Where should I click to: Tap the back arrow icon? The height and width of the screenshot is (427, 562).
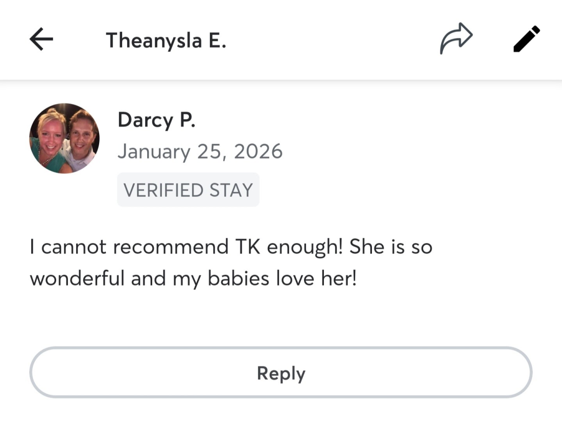[41, 39]
